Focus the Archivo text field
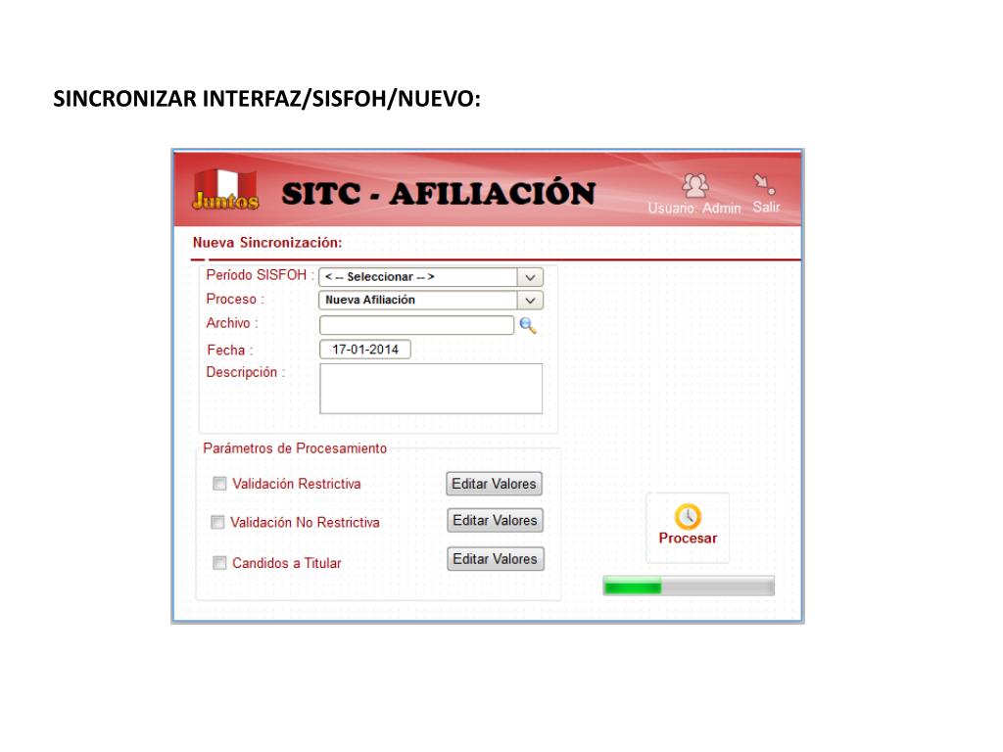The image size is (1003, 752). click(x=416, y=325)
